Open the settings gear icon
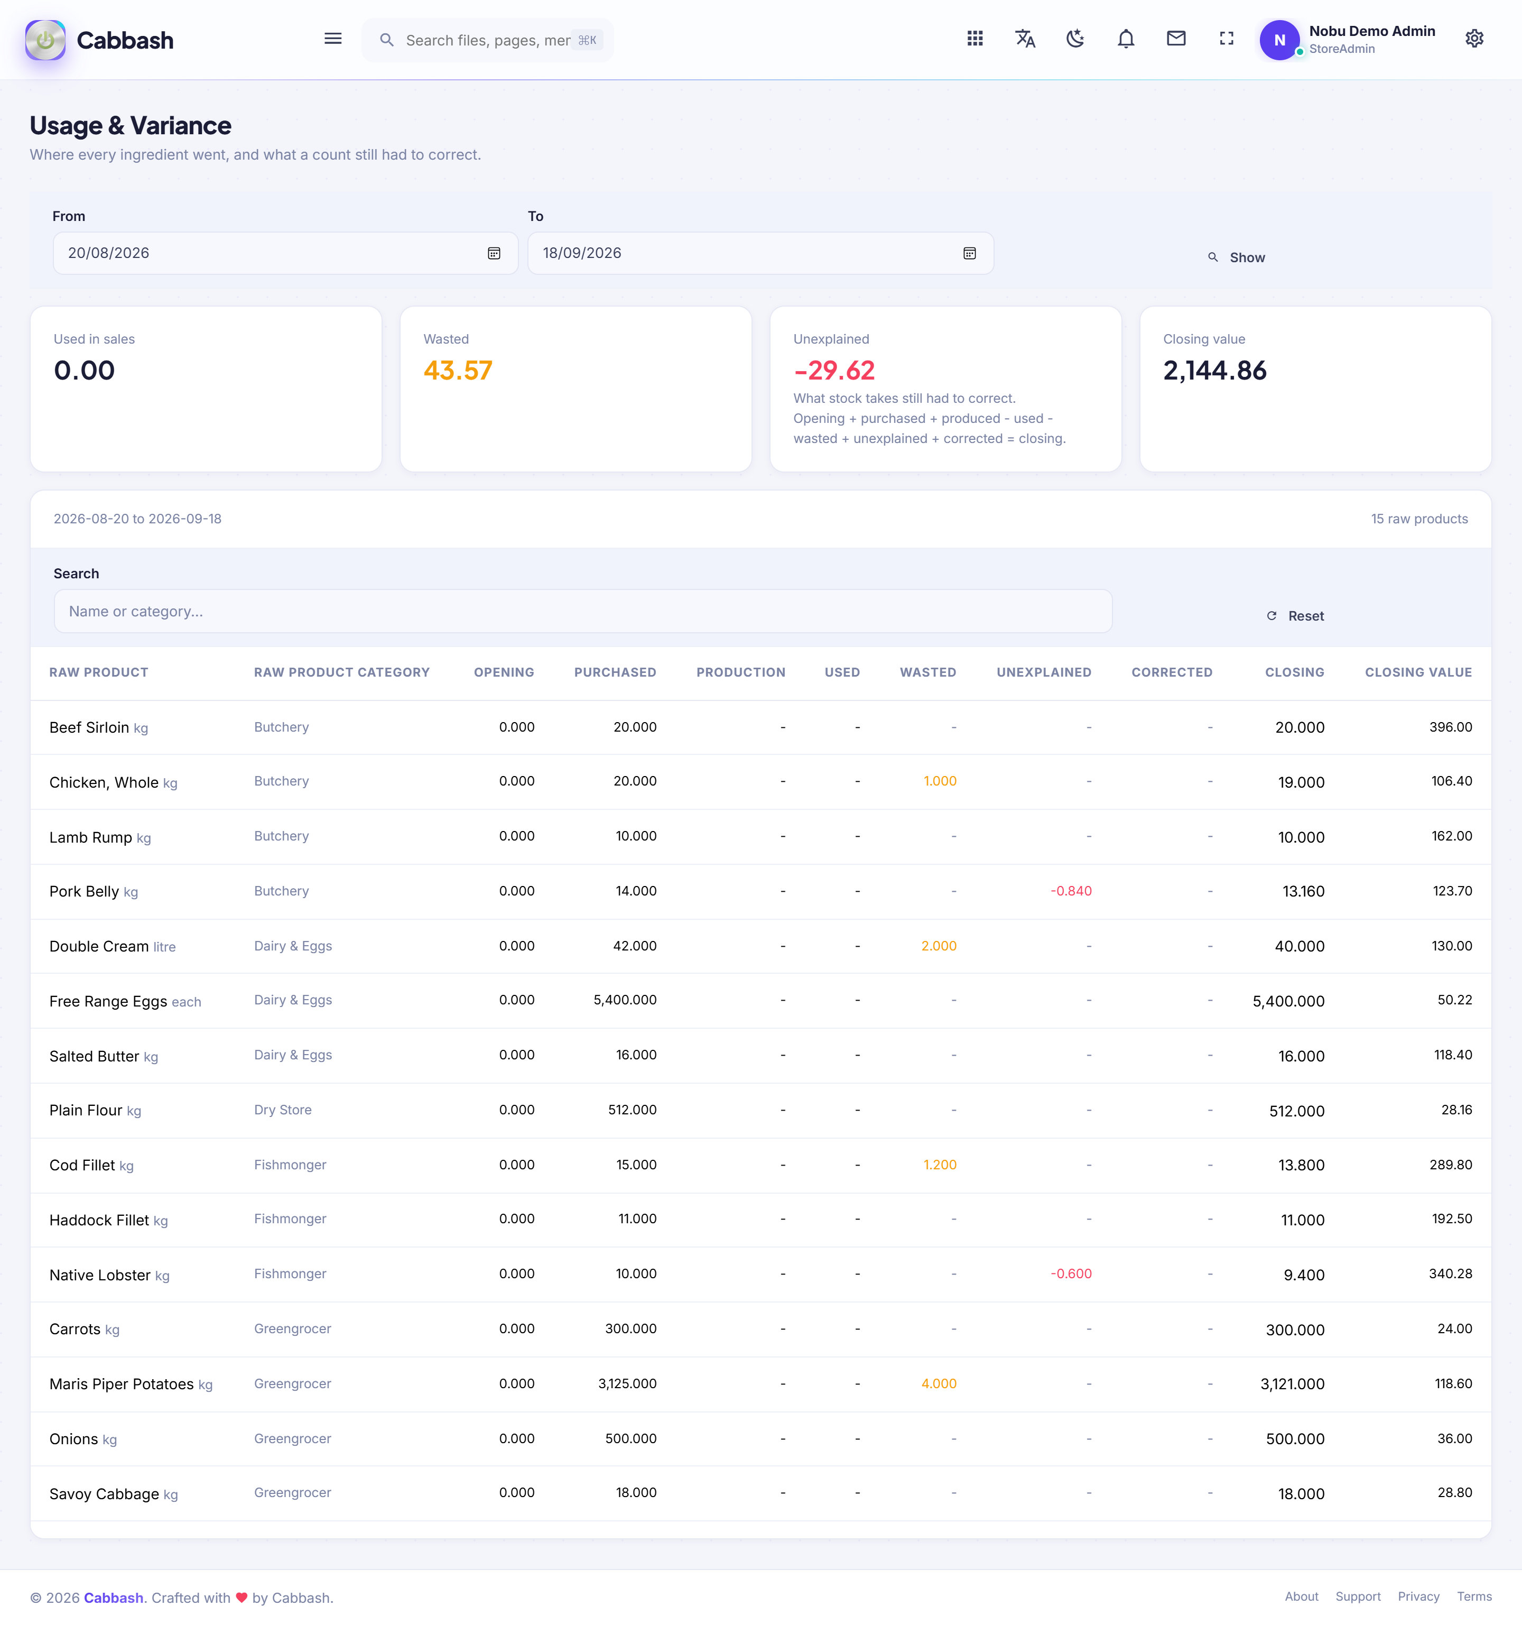This screenshot has height=1625, width=1522. click(x=1474, y=39)
